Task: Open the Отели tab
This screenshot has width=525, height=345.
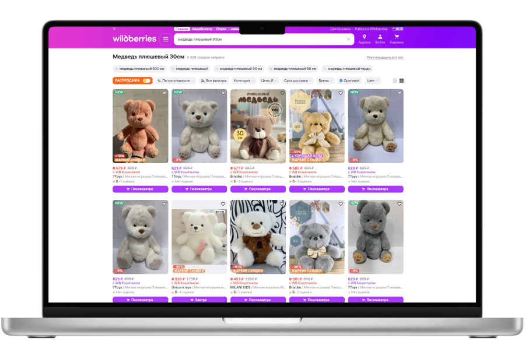Action: (221, 29)
